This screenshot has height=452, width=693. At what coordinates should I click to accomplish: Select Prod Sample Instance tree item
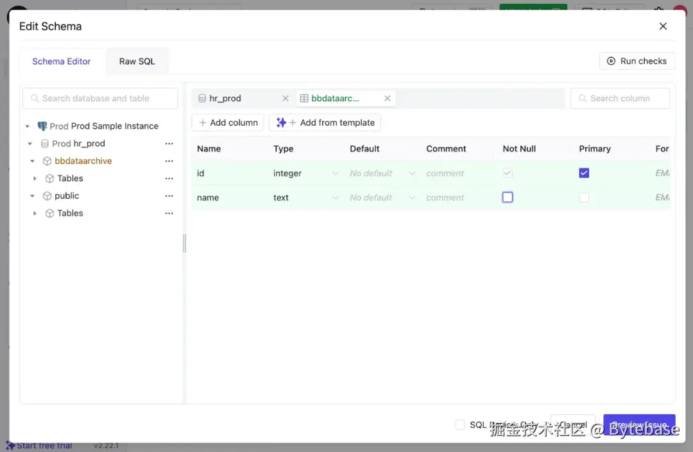104,126
